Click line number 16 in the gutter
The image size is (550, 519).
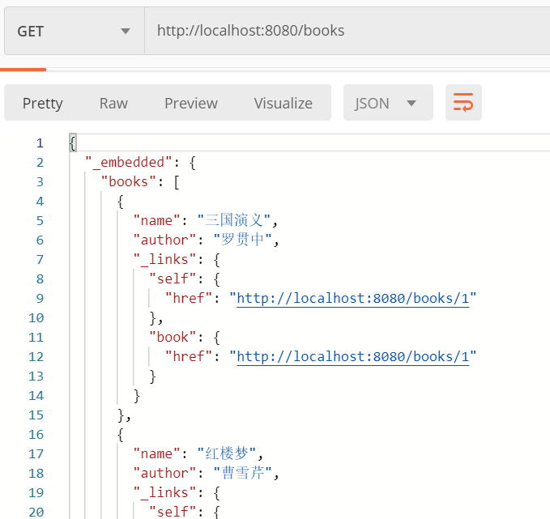[36, 434]
